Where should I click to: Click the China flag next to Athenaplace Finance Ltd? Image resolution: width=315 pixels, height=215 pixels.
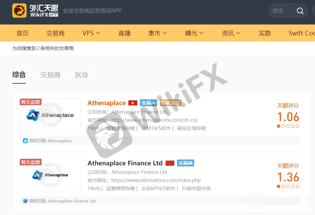click(x=170, y=163)
